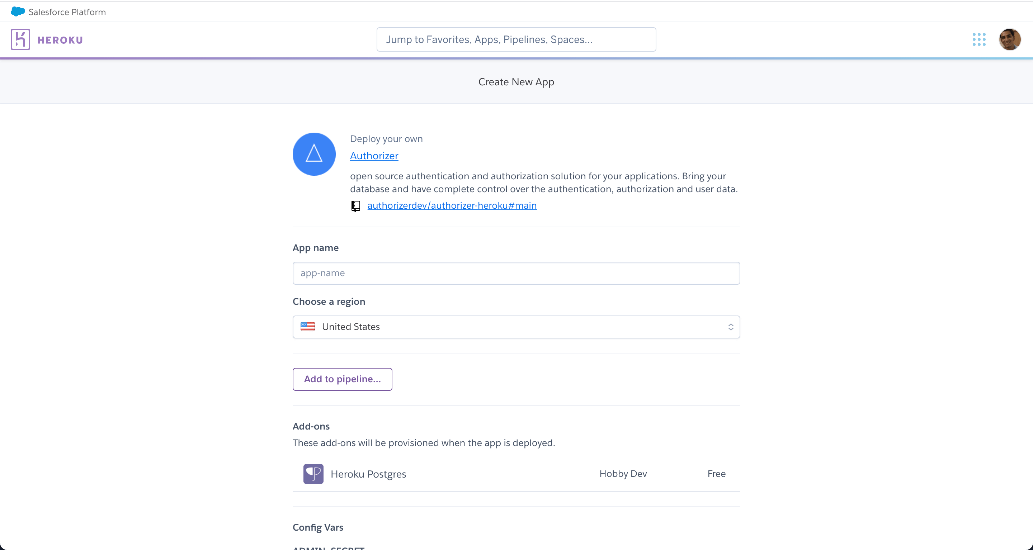
Task: Click the Create New App heading
Action: coord(516,82)
